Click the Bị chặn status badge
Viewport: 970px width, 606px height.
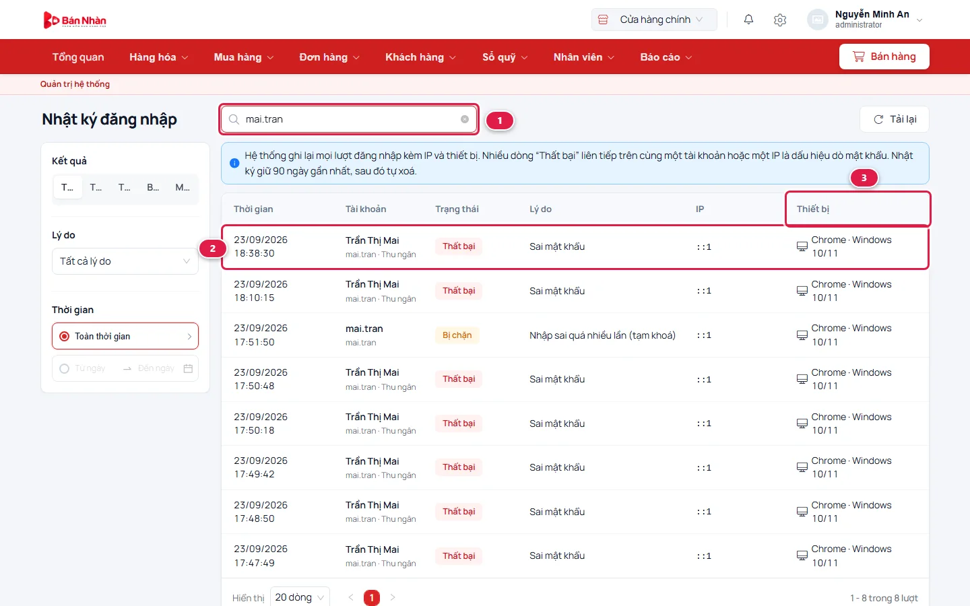[457, 335]
